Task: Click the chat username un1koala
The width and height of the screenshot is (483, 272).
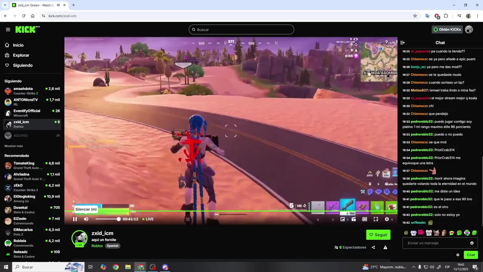Action: 418,223
